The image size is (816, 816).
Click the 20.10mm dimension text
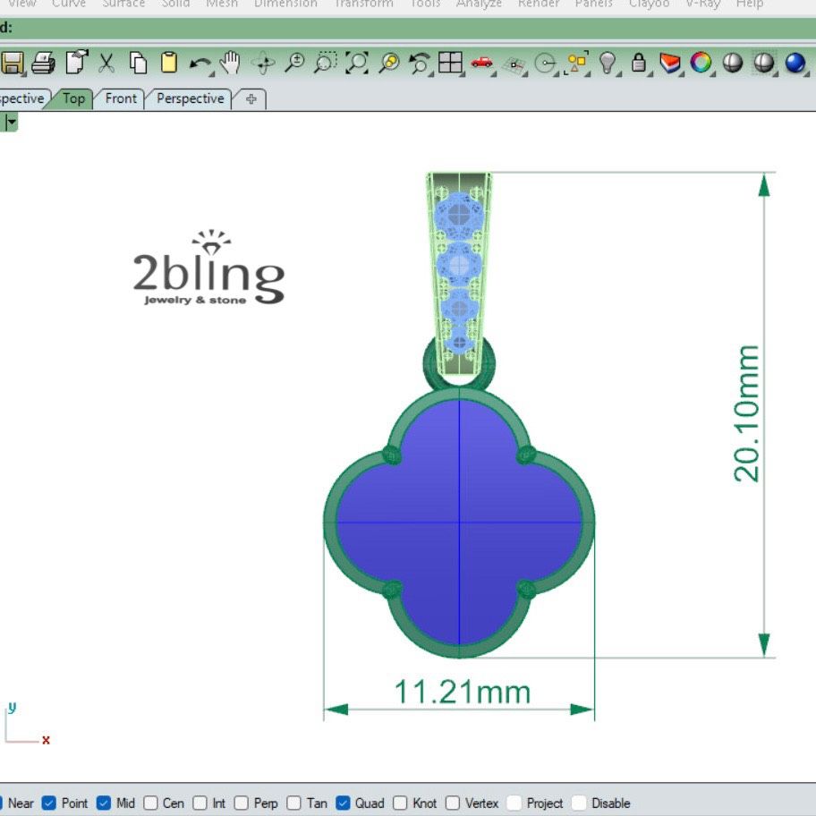(746, 413)
